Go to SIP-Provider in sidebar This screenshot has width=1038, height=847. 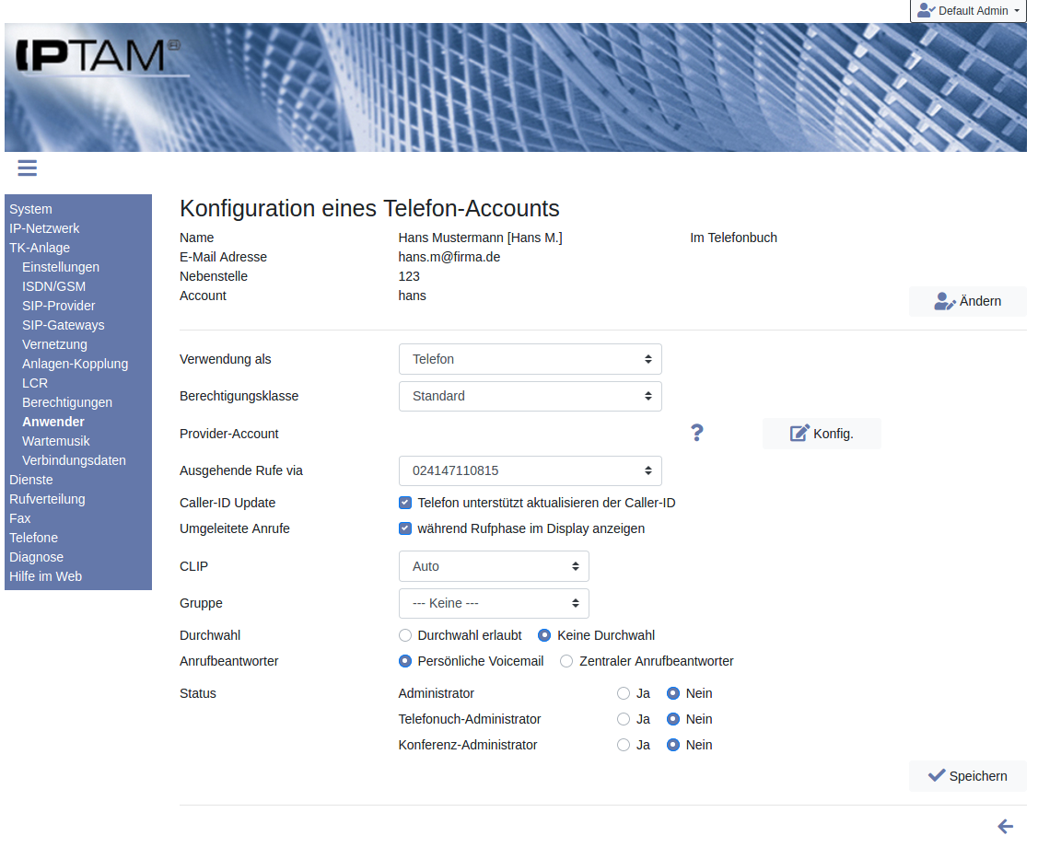59,306
